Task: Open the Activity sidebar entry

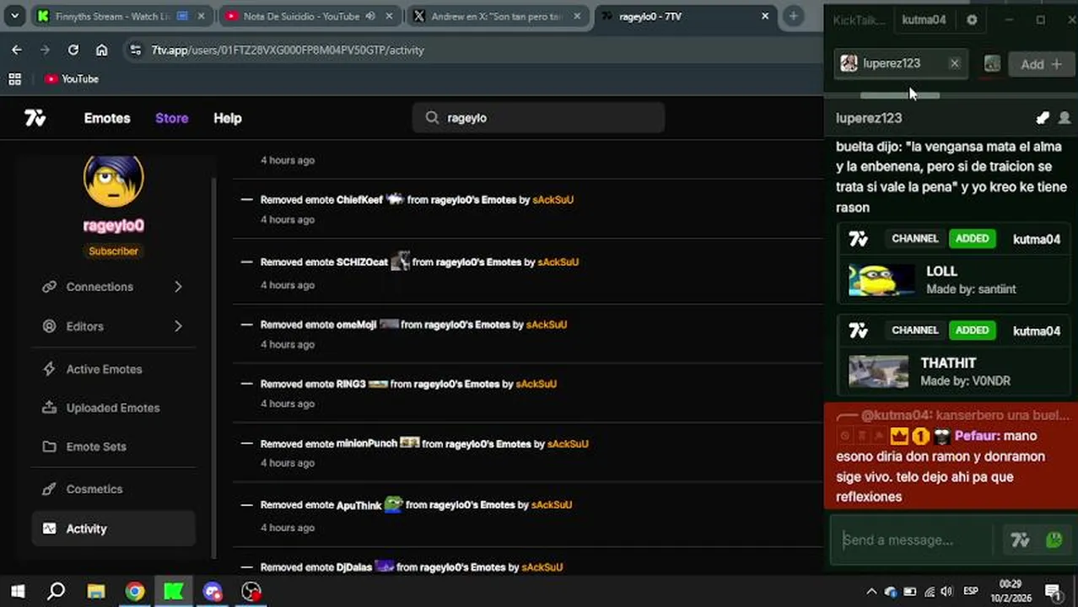Action: pos(113,529)
